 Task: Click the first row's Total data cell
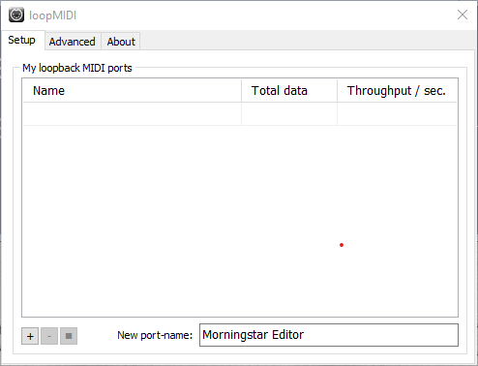[x=289, y=114]
